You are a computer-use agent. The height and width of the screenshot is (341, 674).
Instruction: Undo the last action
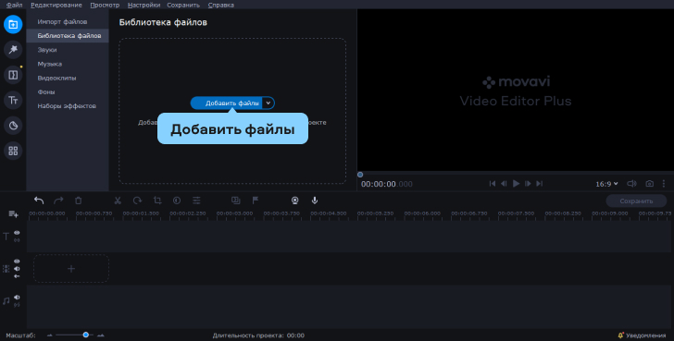coord(39,201)
